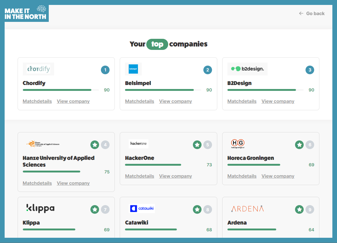Click rank badge 2 on Belsimpel card
This screenshot has height=243, width=337.
click(208, 70)
